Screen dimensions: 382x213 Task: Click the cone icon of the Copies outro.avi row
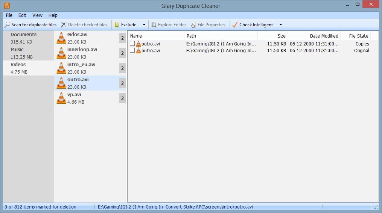tap(138, 44)
